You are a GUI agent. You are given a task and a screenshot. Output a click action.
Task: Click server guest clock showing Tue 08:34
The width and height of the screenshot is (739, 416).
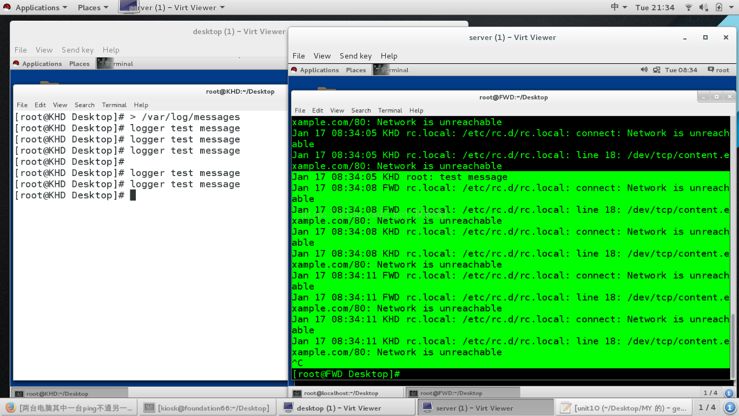point(681,70)
